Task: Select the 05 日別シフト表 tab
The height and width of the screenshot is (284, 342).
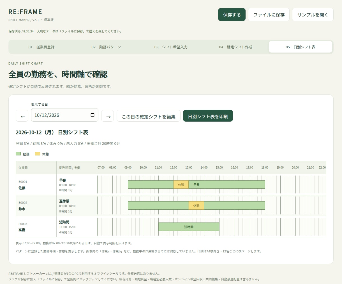Action: (x=301, y=47)
